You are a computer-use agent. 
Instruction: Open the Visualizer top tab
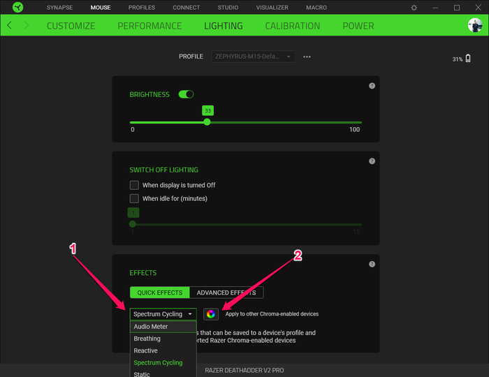272,8
